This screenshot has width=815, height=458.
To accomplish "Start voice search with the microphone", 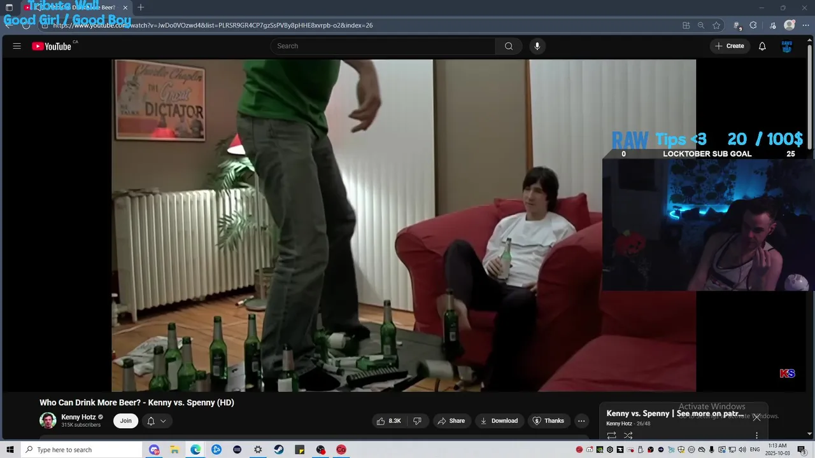I will 537,46.
